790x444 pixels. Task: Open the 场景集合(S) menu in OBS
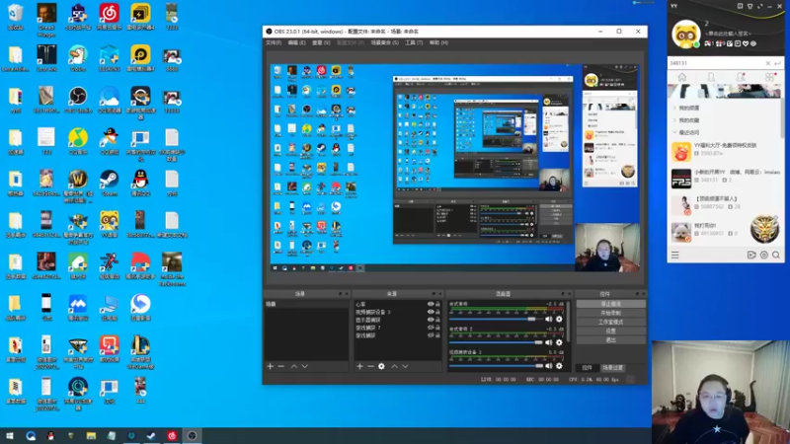[384, 42]
